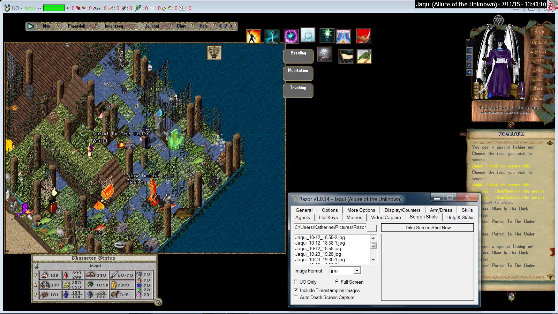The height and width of the screenshot is (314, 558).
Task: Click the green star burst spell icon
Action: tap(327, 36)
